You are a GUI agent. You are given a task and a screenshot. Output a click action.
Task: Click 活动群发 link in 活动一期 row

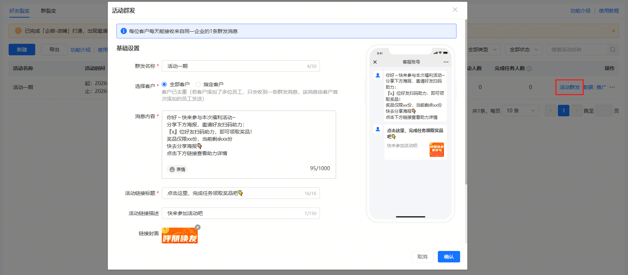(570, 87)
